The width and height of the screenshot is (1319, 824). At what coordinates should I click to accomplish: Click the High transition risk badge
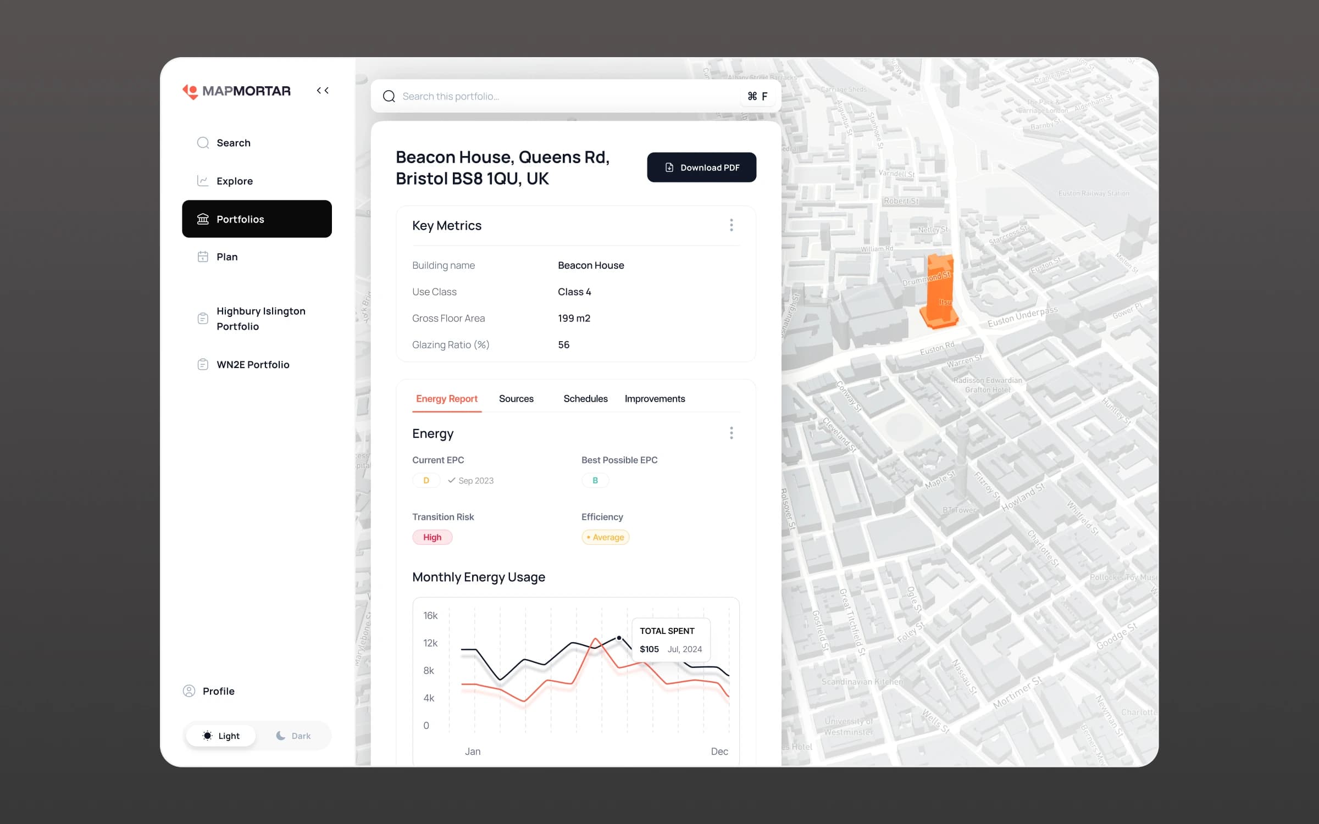click(432, 537)
